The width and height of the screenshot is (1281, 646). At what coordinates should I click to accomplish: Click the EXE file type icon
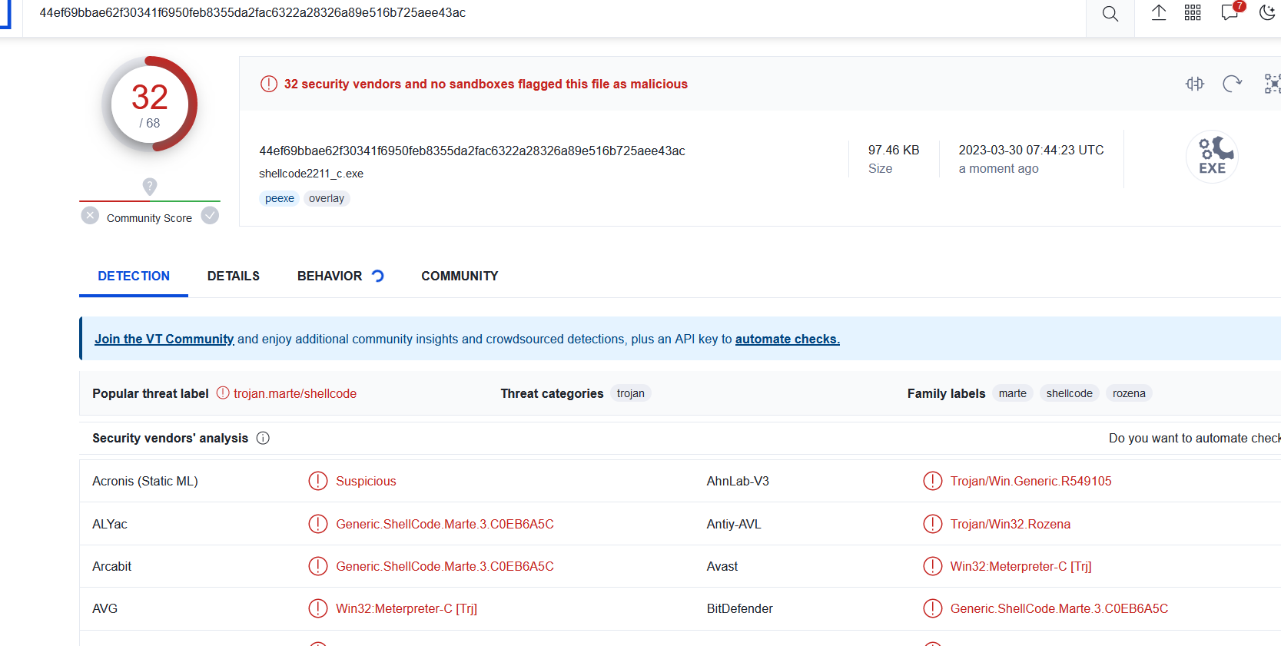[x=1212, y=157]
